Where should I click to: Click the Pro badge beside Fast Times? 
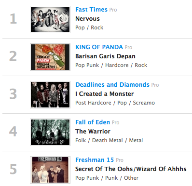click(x=113, y=10)
